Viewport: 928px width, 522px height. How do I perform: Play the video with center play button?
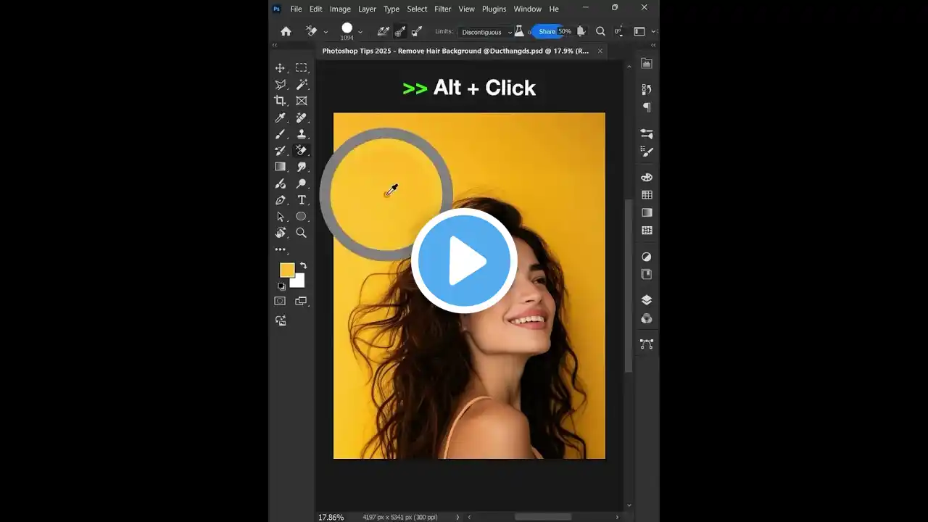(464, 261)
